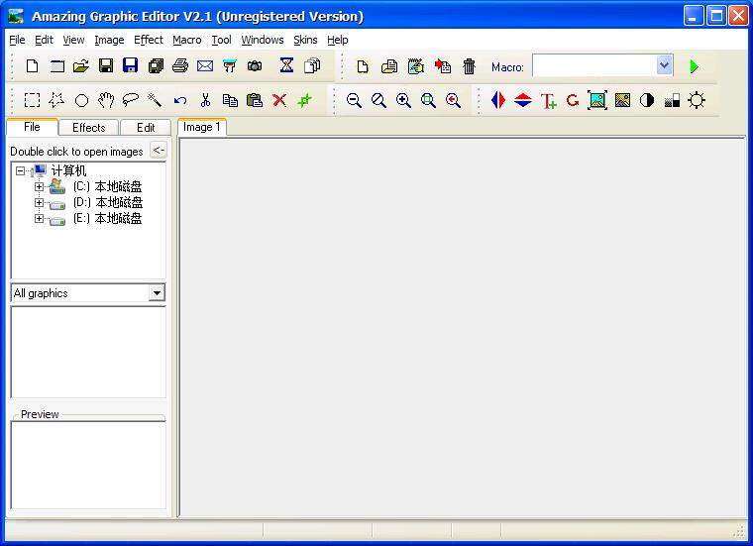Image resolution: width=753 pixels, height=546 pixels.
Task: Select the Image 1 document tab
Action: coord(202,127)
